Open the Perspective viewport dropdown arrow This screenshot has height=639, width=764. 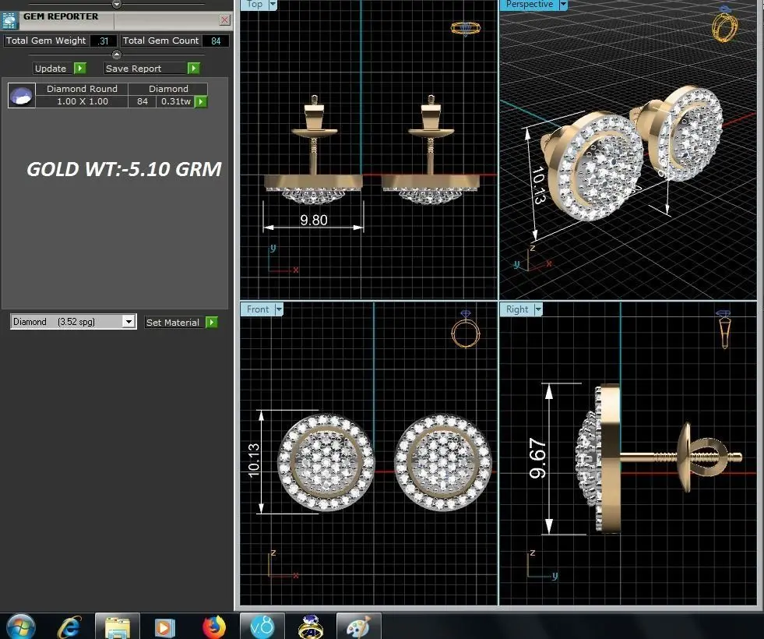563,5
